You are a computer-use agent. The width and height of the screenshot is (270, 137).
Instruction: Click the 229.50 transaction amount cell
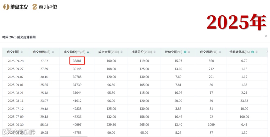pyautogui.click(x=111, y=125)
